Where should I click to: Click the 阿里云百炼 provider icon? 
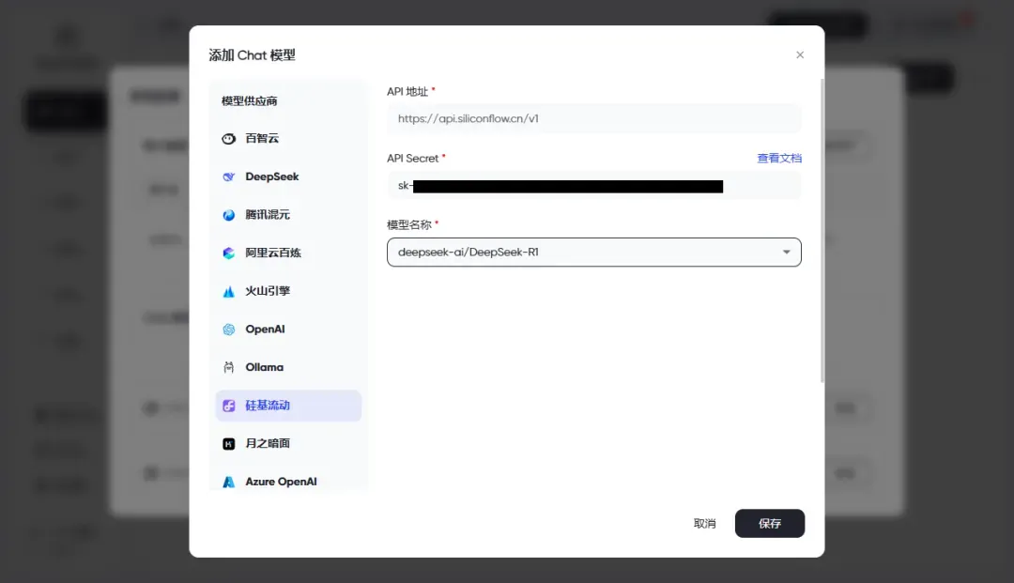[228, 253]
